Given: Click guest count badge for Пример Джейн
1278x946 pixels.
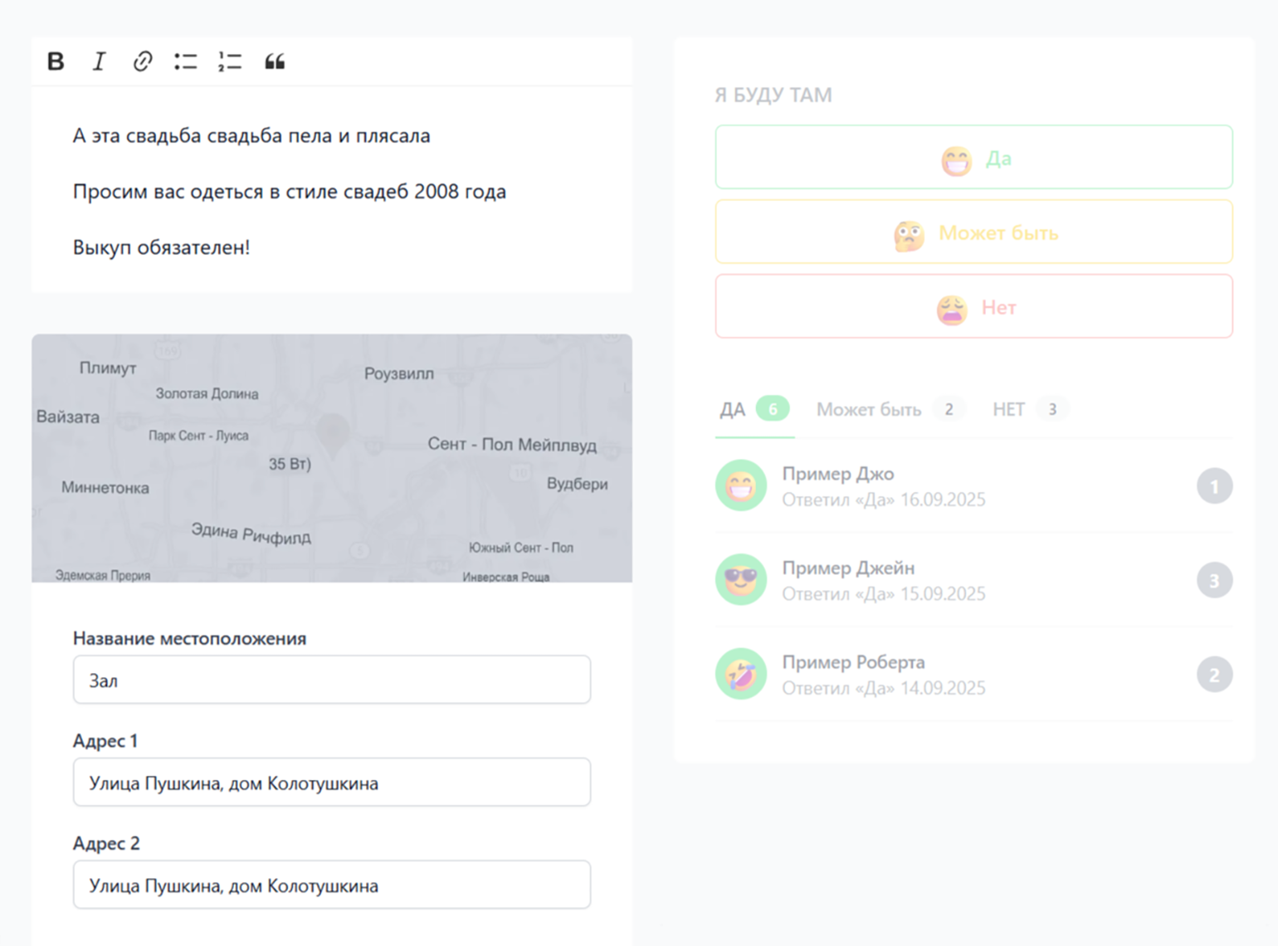Looking at the screenshot, I should coord(1214,580).
